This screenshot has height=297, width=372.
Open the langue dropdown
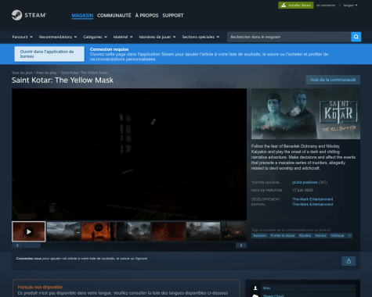[350, 5]
